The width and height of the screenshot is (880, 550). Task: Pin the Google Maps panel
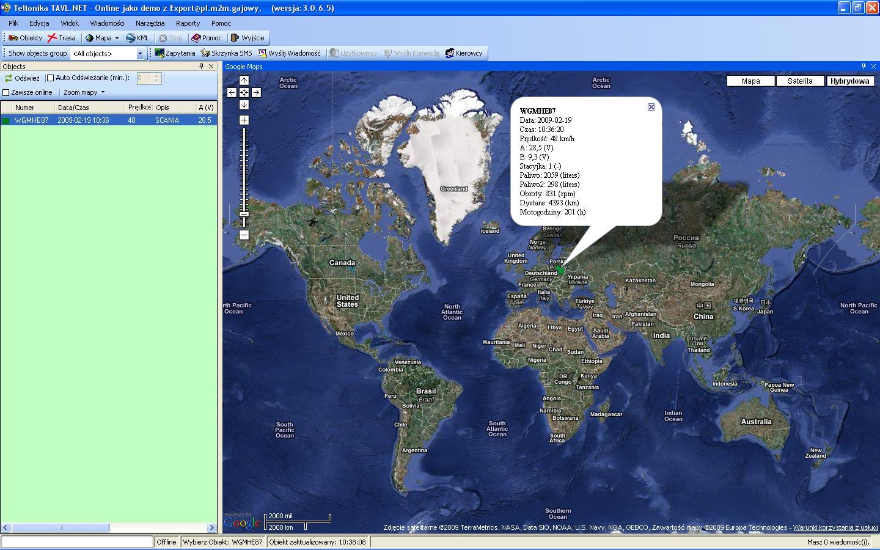(864, 66)
